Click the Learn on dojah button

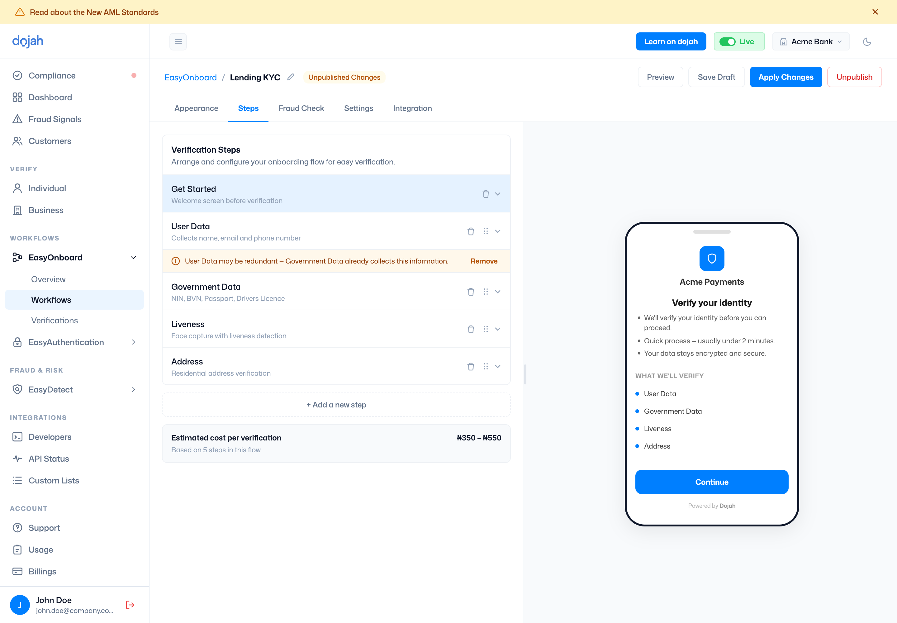670,41
